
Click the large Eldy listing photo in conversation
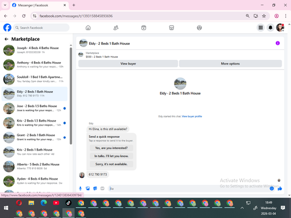pos(180,84)
